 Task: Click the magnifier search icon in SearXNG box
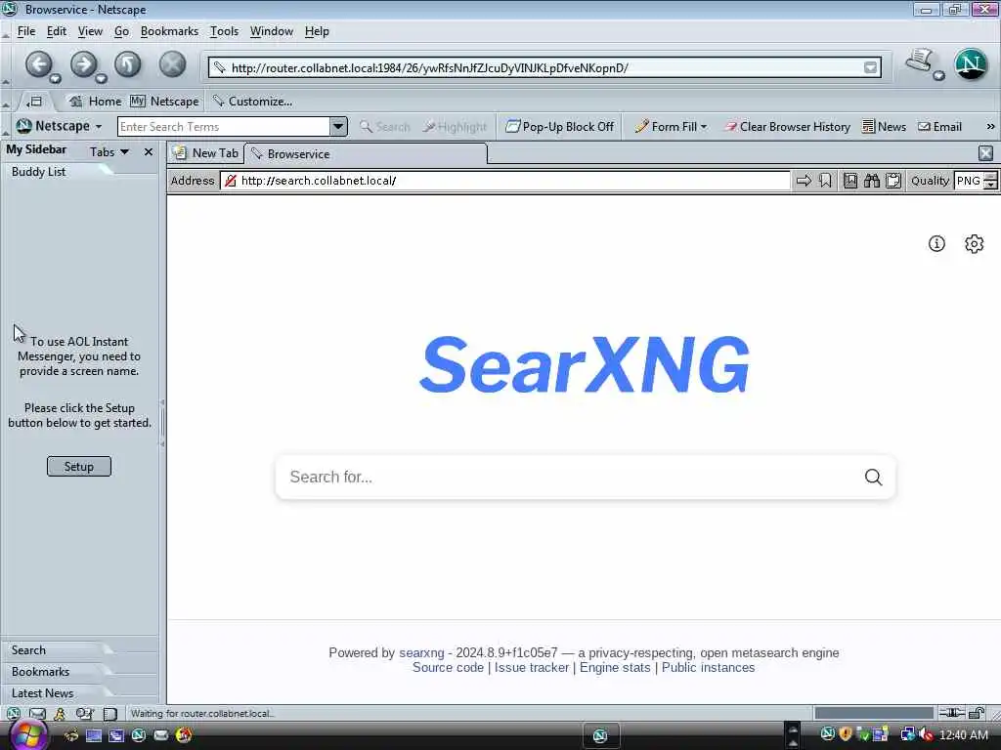(x=873, y=477)
